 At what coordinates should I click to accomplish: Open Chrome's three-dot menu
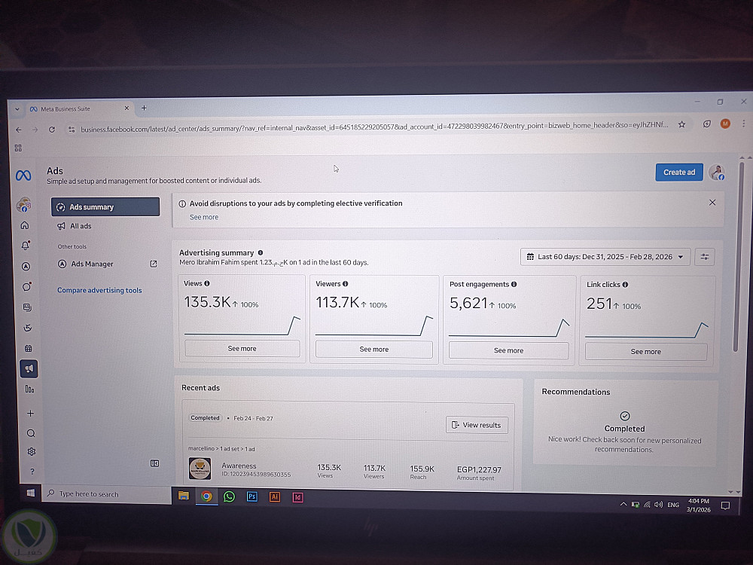[x=743, y=124]
